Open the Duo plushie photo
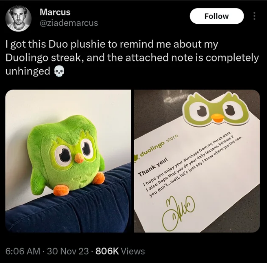The height and width of the screenshot is (263, 267). [x=68, y=161]
